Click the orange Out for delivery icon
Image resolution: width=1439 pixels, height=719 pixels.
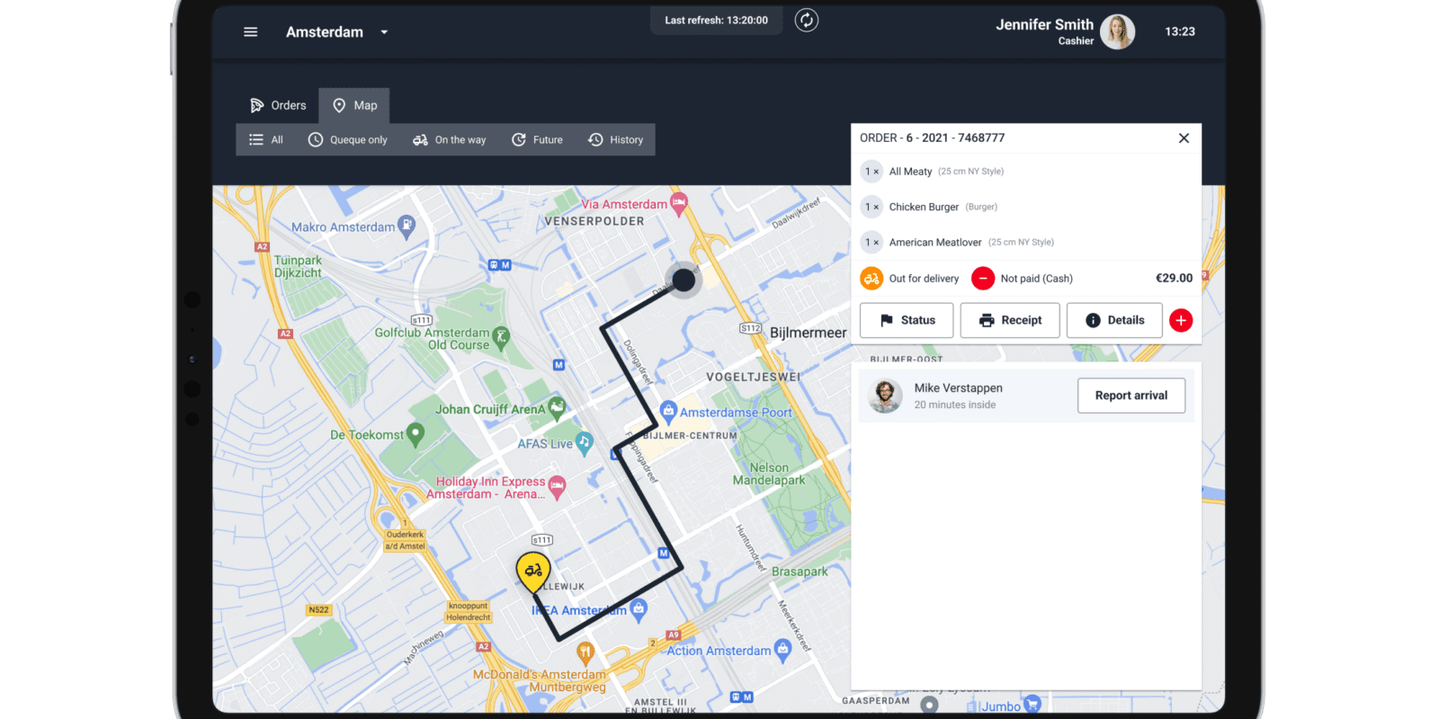(871, 279)
